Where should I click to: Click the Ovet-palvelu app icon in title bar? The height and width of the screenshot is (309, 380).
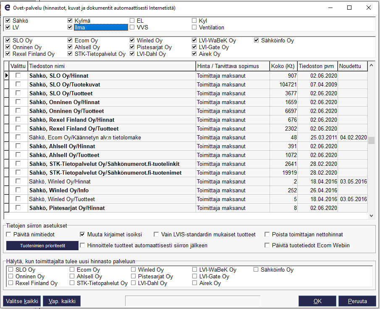pos(8,8)
